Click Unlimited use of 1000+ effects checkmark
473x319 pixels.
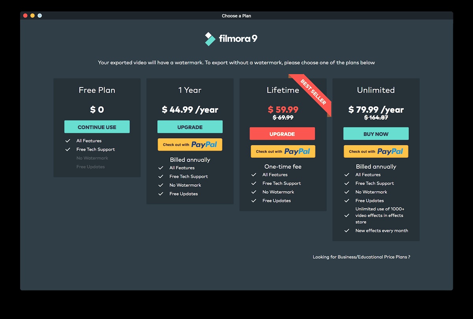point(347,216)
